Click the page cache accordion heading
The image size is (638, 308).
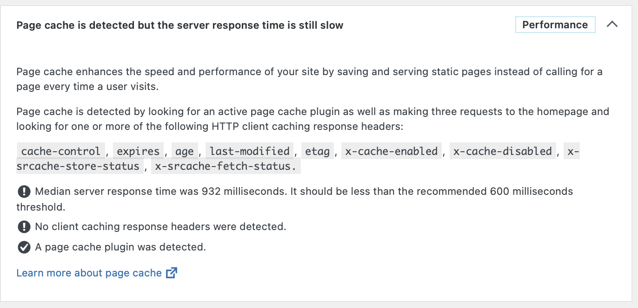click(x=179, y=25)
